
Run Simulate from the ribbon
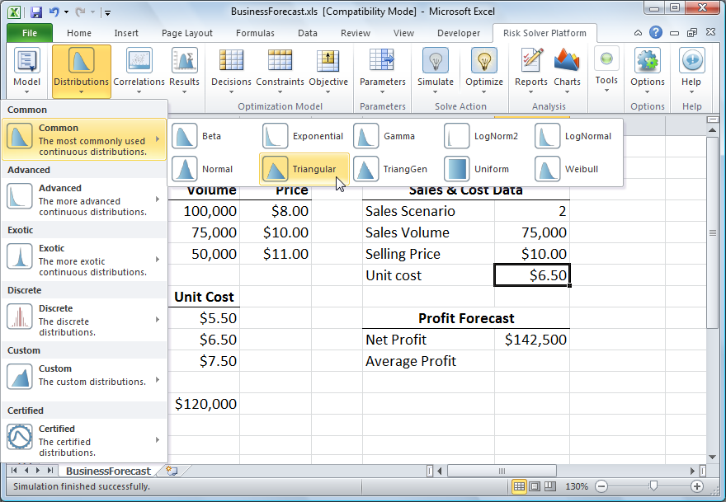[x=435, y=62]
